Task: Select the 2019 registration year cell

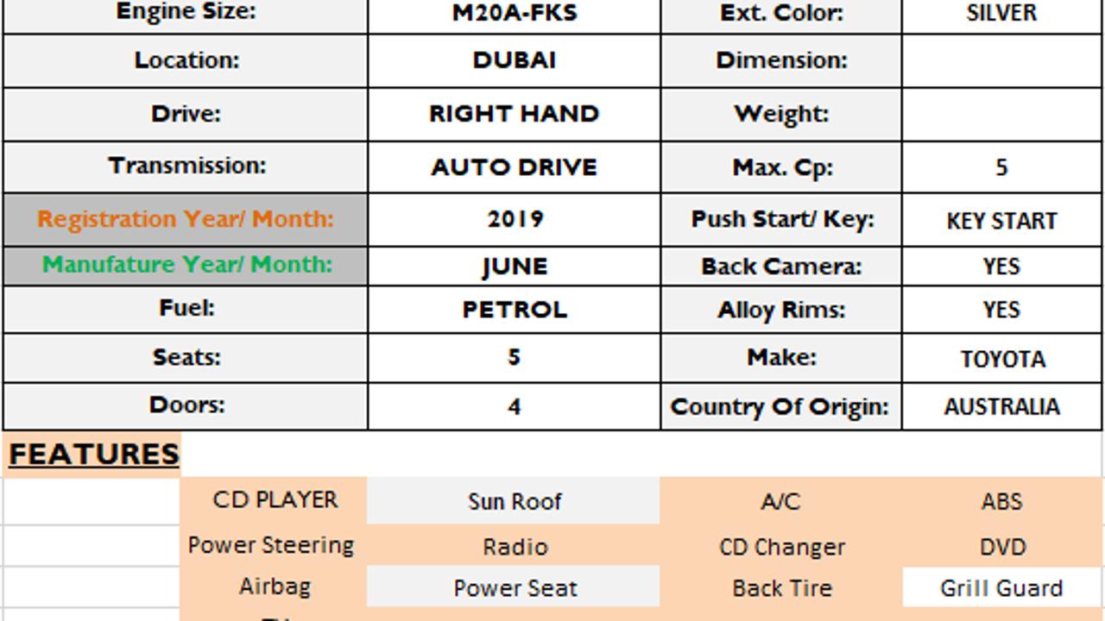Action: [x=515, y=219]
